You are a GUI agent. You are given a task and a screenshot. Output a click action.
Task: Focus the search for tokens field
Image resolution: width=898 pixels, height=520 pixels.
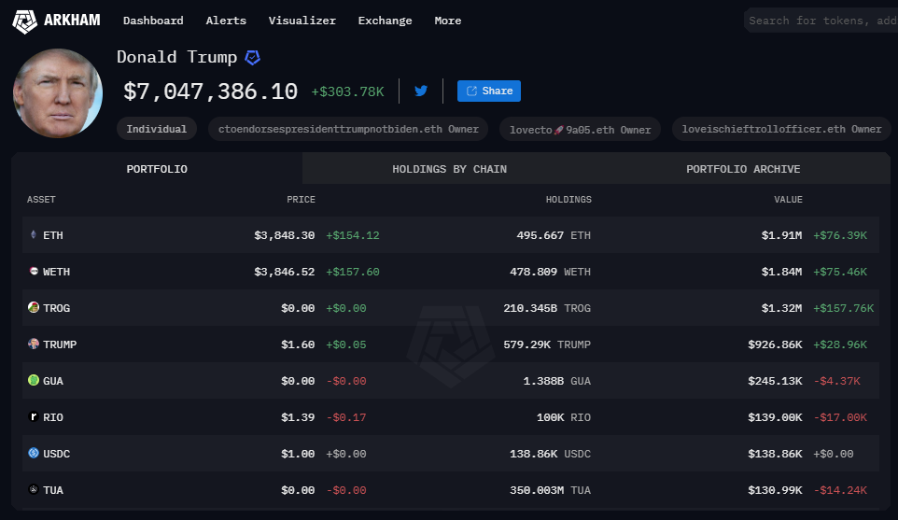[821, 21]
